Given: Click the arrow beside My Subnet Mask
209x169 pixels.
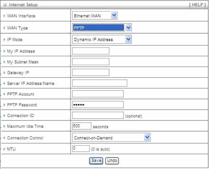Looking at the screenshot, I should coord(4,62).
